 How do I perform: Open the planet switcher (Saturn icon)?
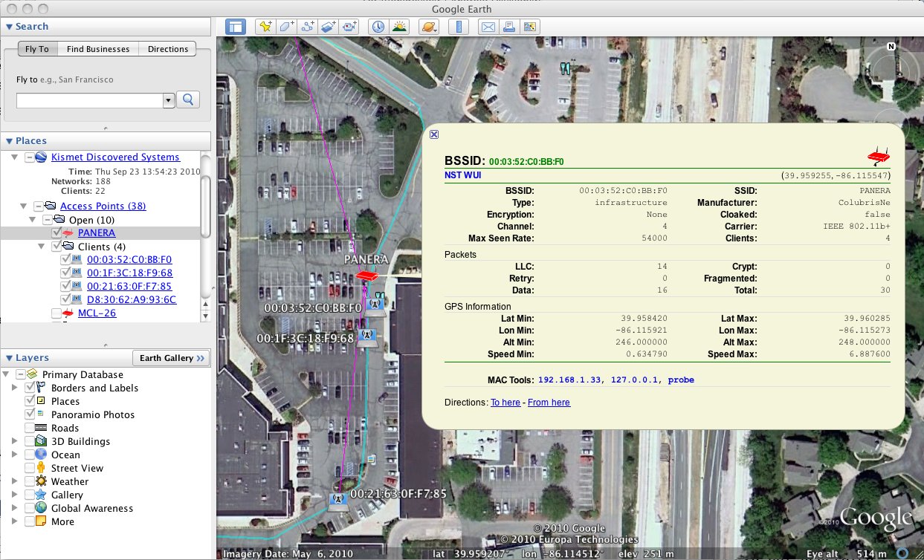pos(429,27)
